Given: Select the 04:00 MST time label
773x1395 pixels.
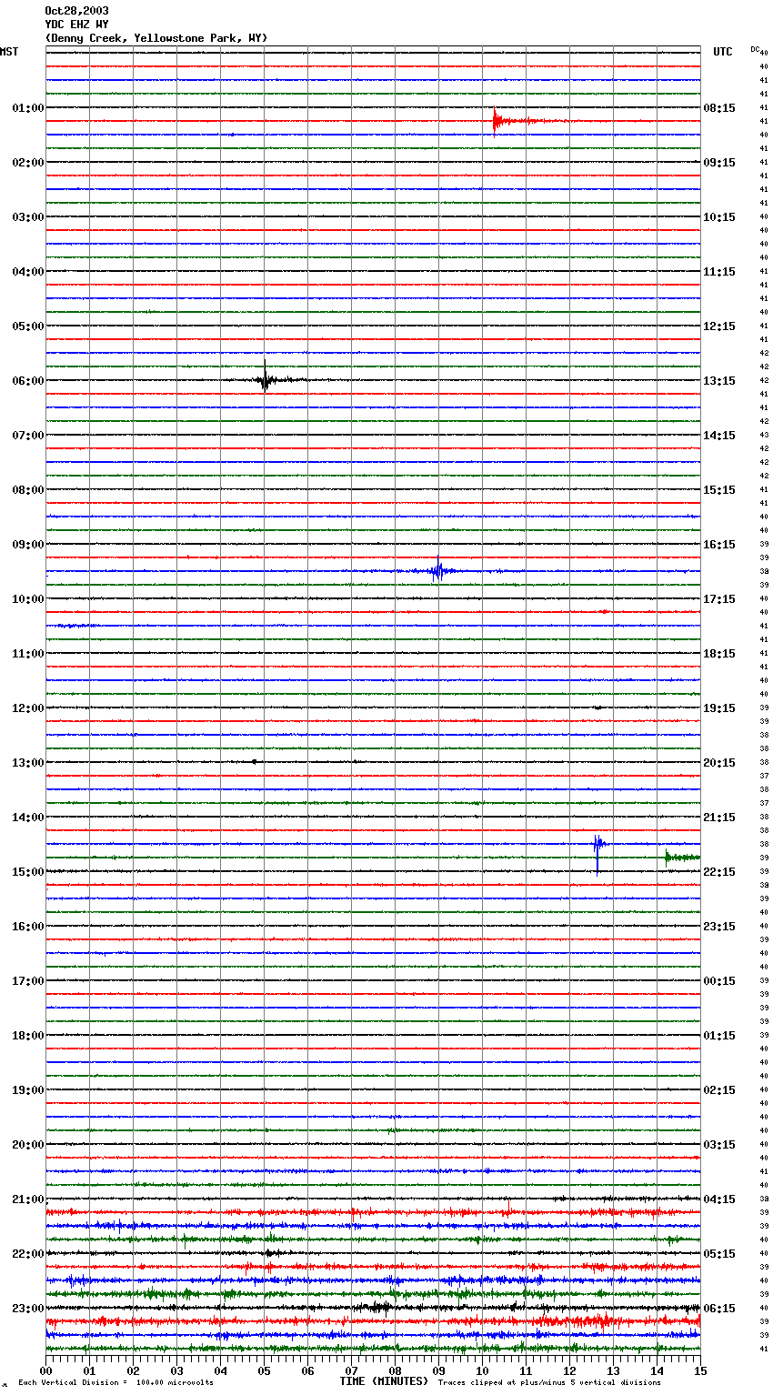Looking at the screenshot, I should pyautogui.click(x=28, y=272).
